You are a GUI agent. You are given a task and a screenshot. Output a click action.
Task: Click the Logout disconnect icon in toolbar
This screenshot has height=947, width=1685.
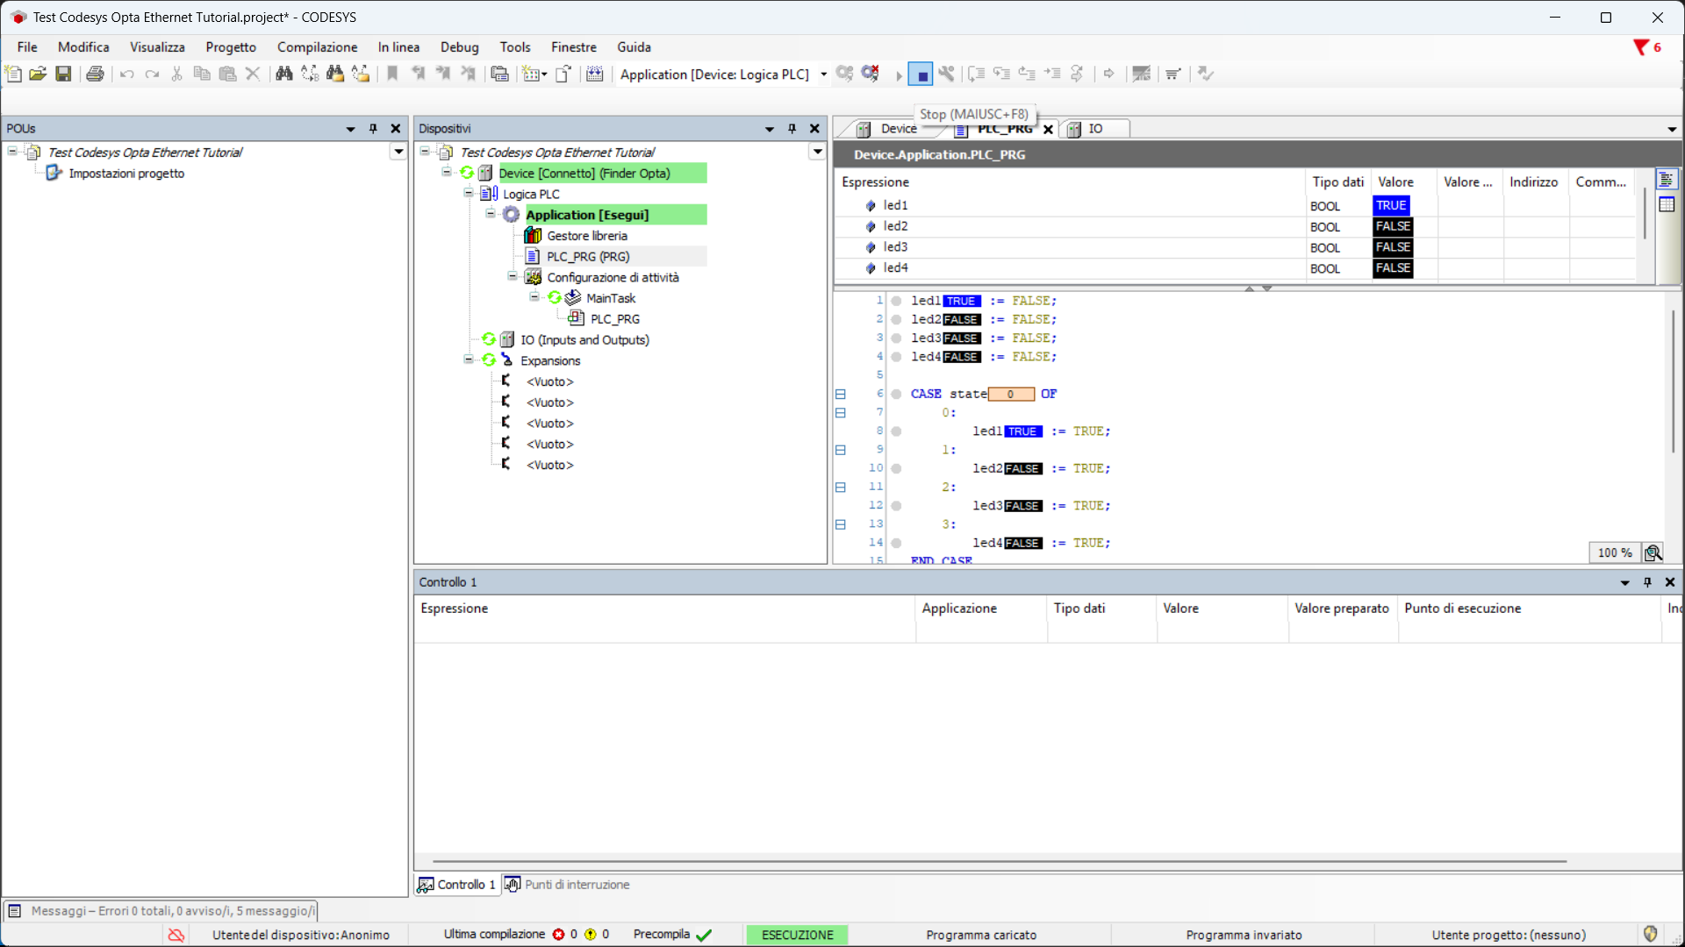(x=870, y=75)
